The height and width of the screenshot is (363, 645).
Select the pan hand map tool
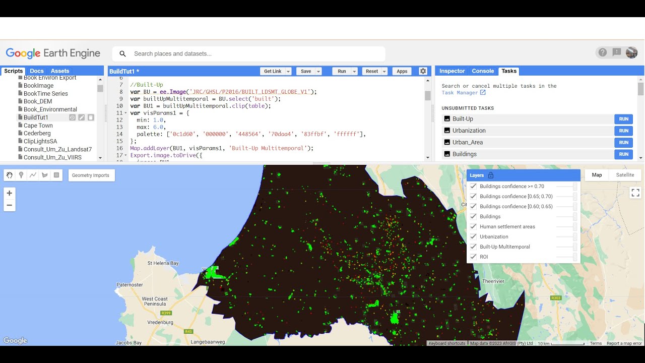tap(10, 175)
